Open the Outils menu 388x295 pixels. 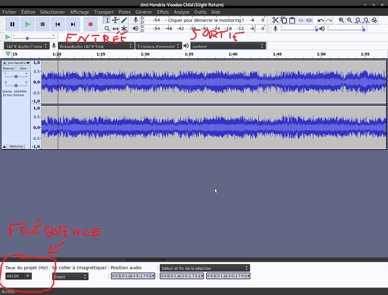(200, 12)
